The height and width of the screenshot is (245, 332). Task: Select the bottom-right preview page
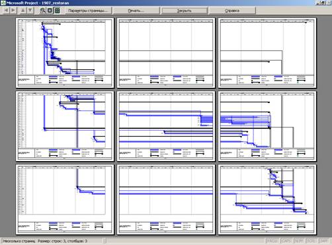(267, 199)
